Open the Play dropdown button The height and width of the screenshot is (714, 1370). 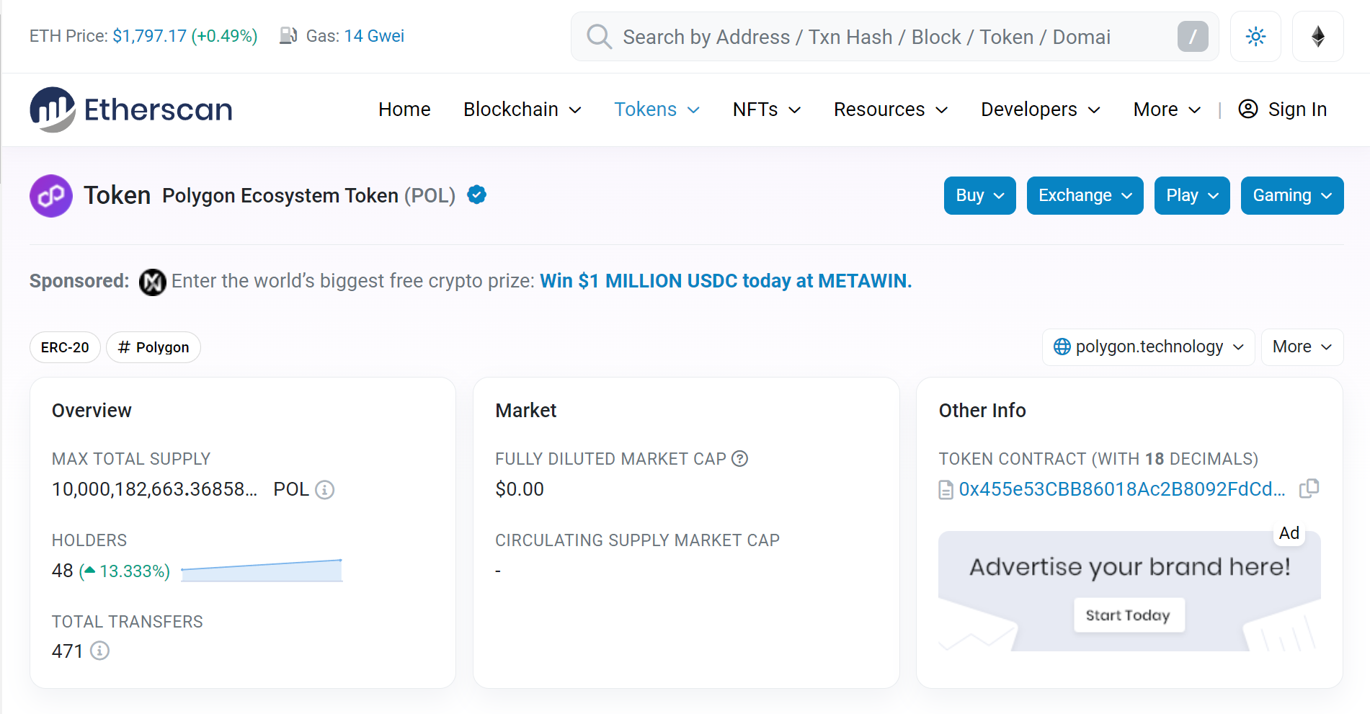coord(1192,195)
